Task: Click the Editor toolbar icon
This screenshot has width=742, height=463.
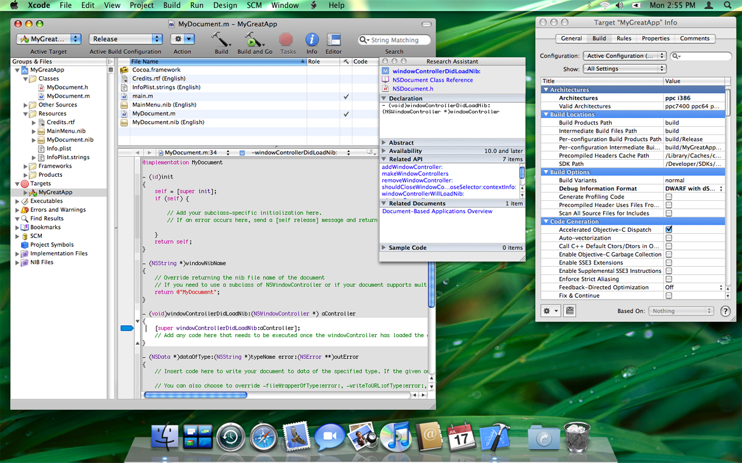Action: (333, 40)
